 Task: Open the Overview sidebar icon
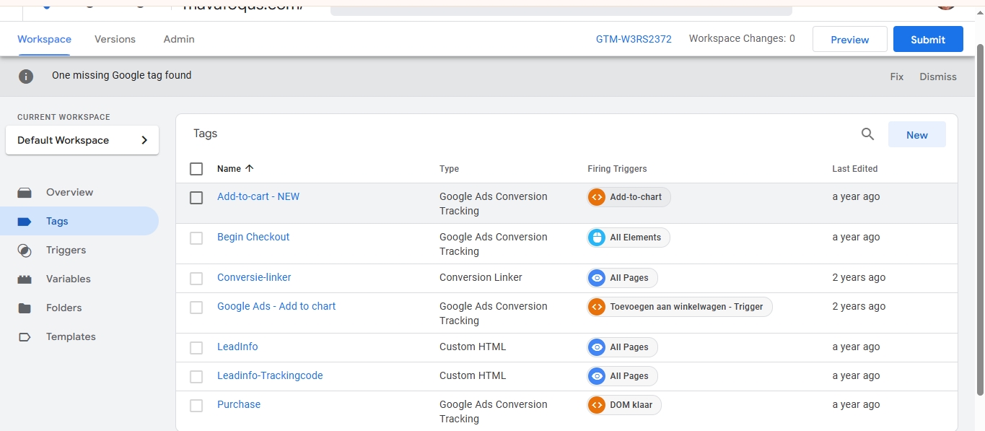pos(25,193)
